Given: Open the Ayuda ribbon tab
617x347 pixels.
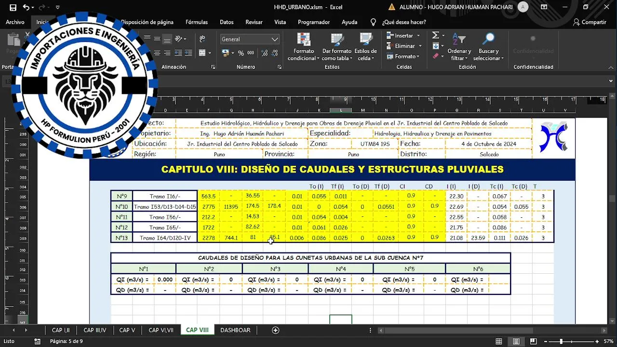Looking at the screenshot, I should point(349,22).
